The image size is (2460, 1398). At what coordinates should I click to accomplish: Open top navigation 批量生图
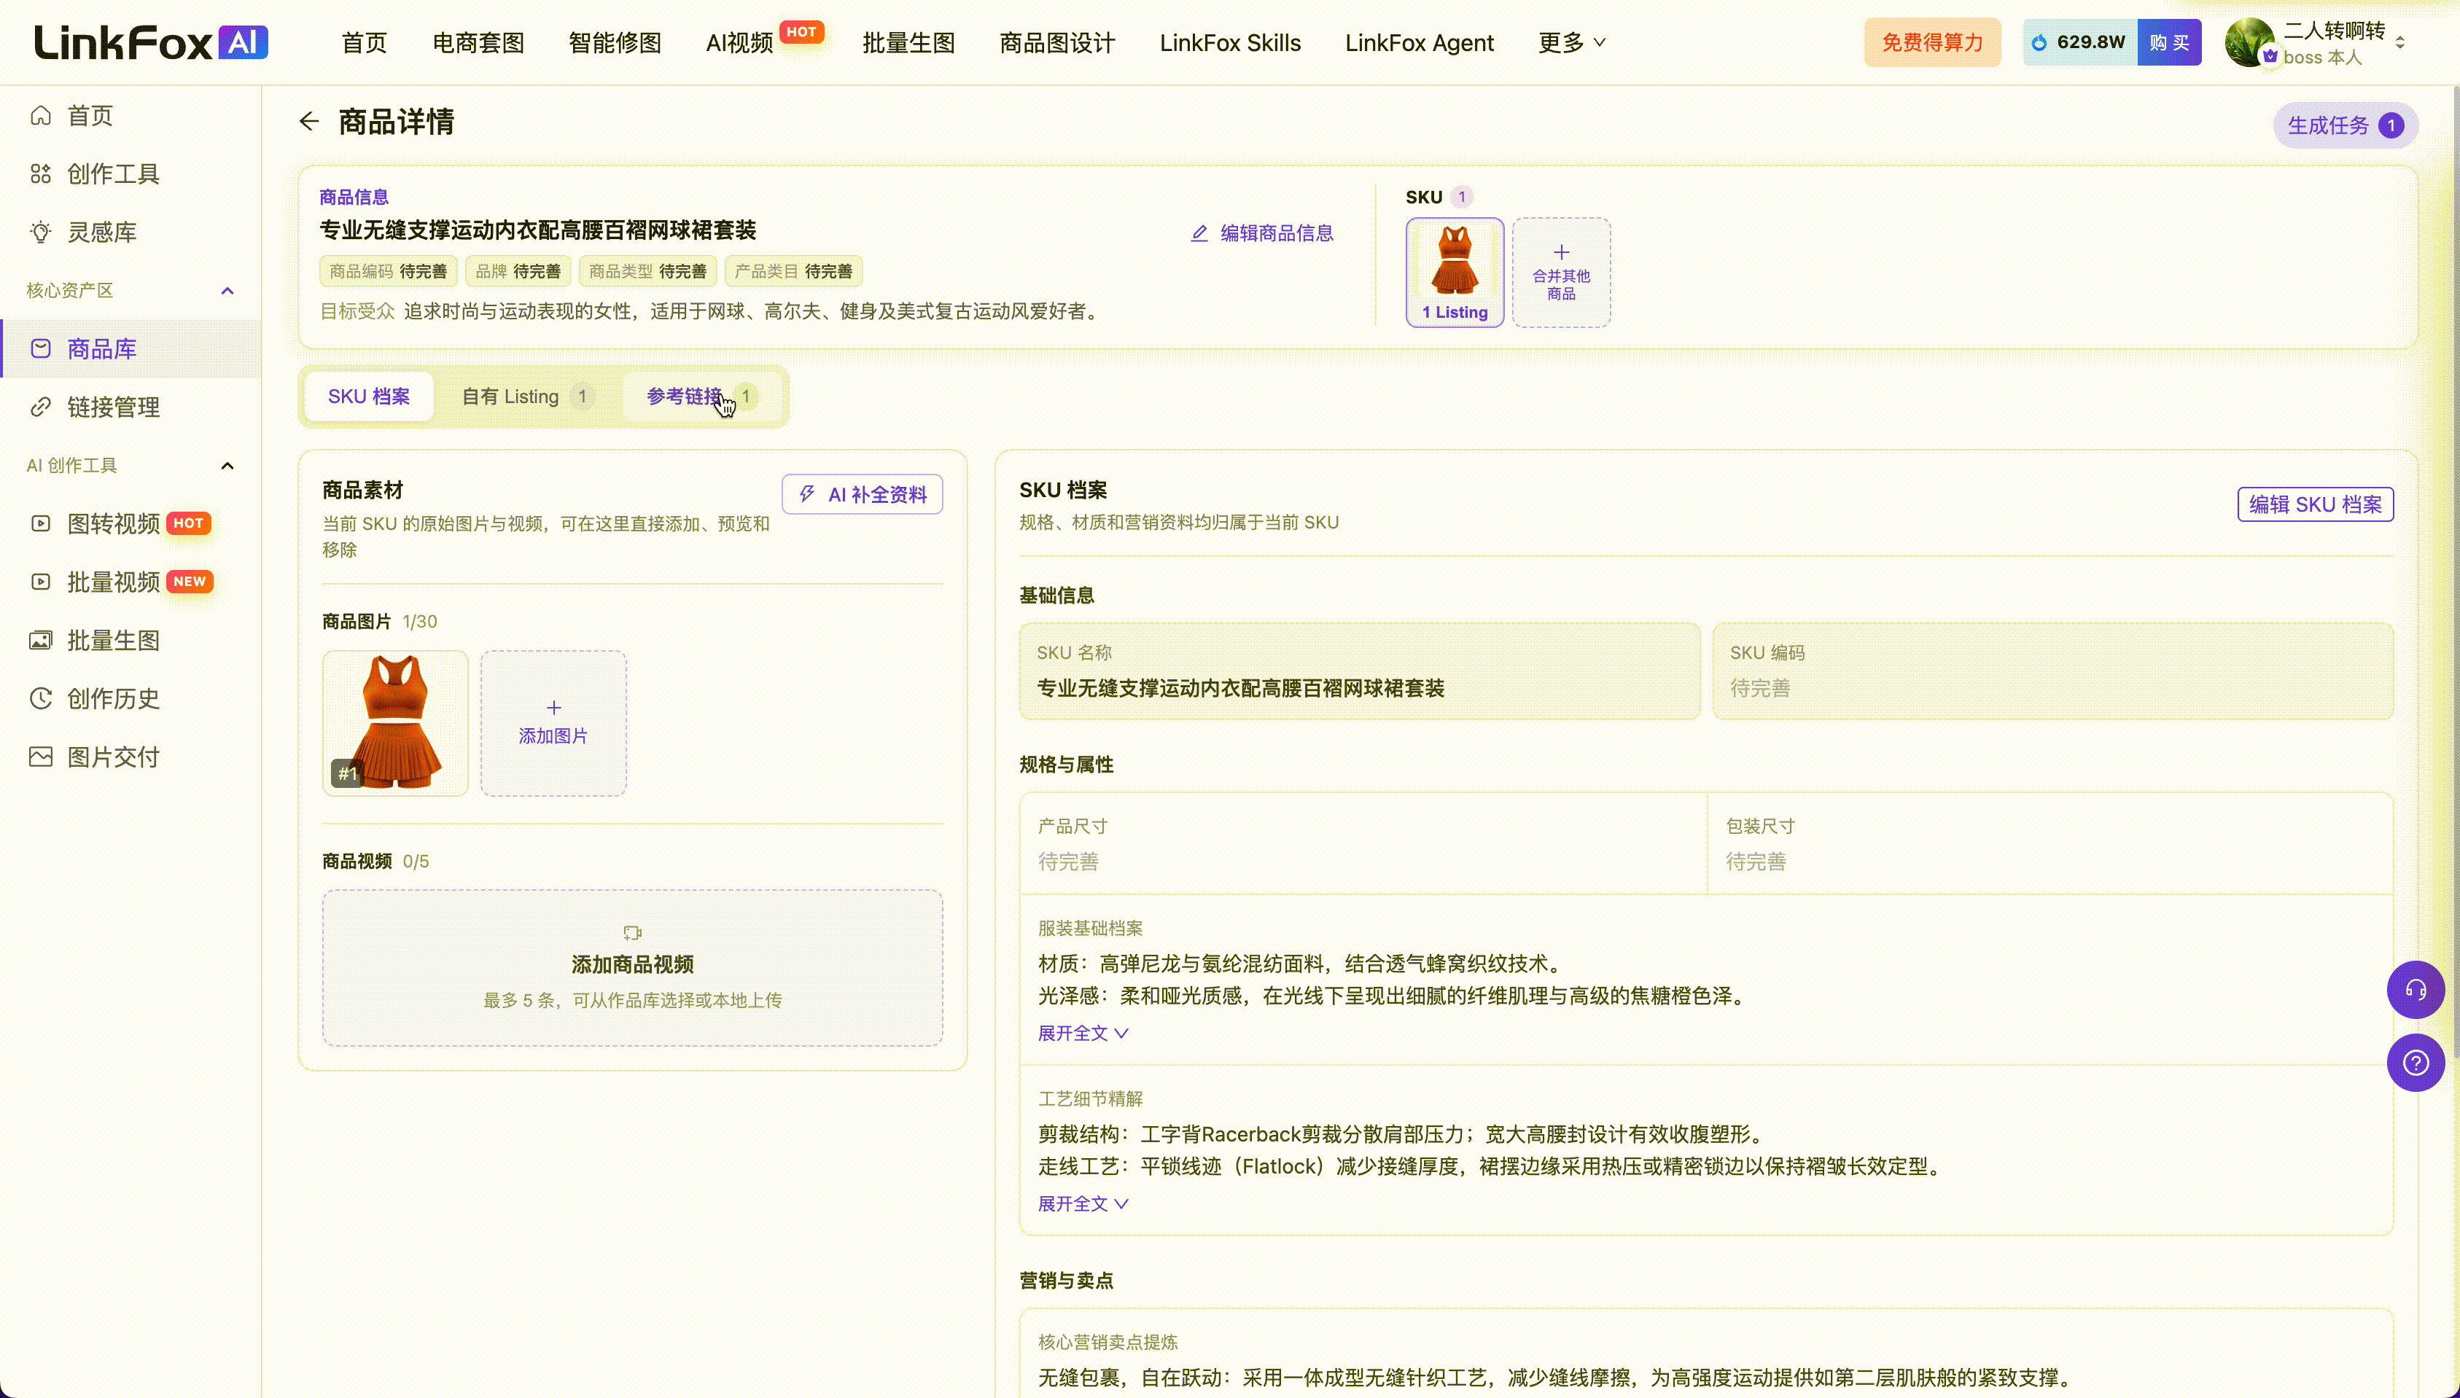908,42
